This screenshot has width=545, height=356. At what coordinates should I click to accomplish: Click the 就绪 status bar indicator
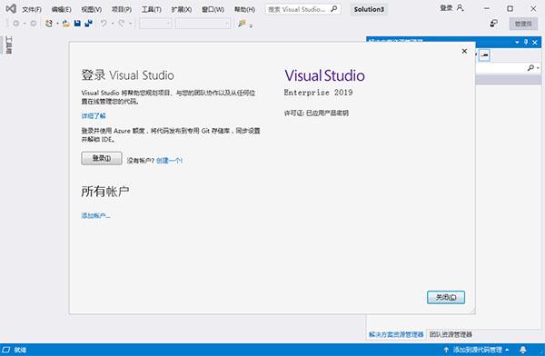[x=20, y=350]
